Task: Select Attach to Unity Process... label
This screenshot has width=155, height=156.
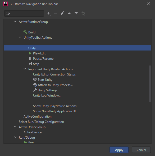Action: click(x=55, y=85)
